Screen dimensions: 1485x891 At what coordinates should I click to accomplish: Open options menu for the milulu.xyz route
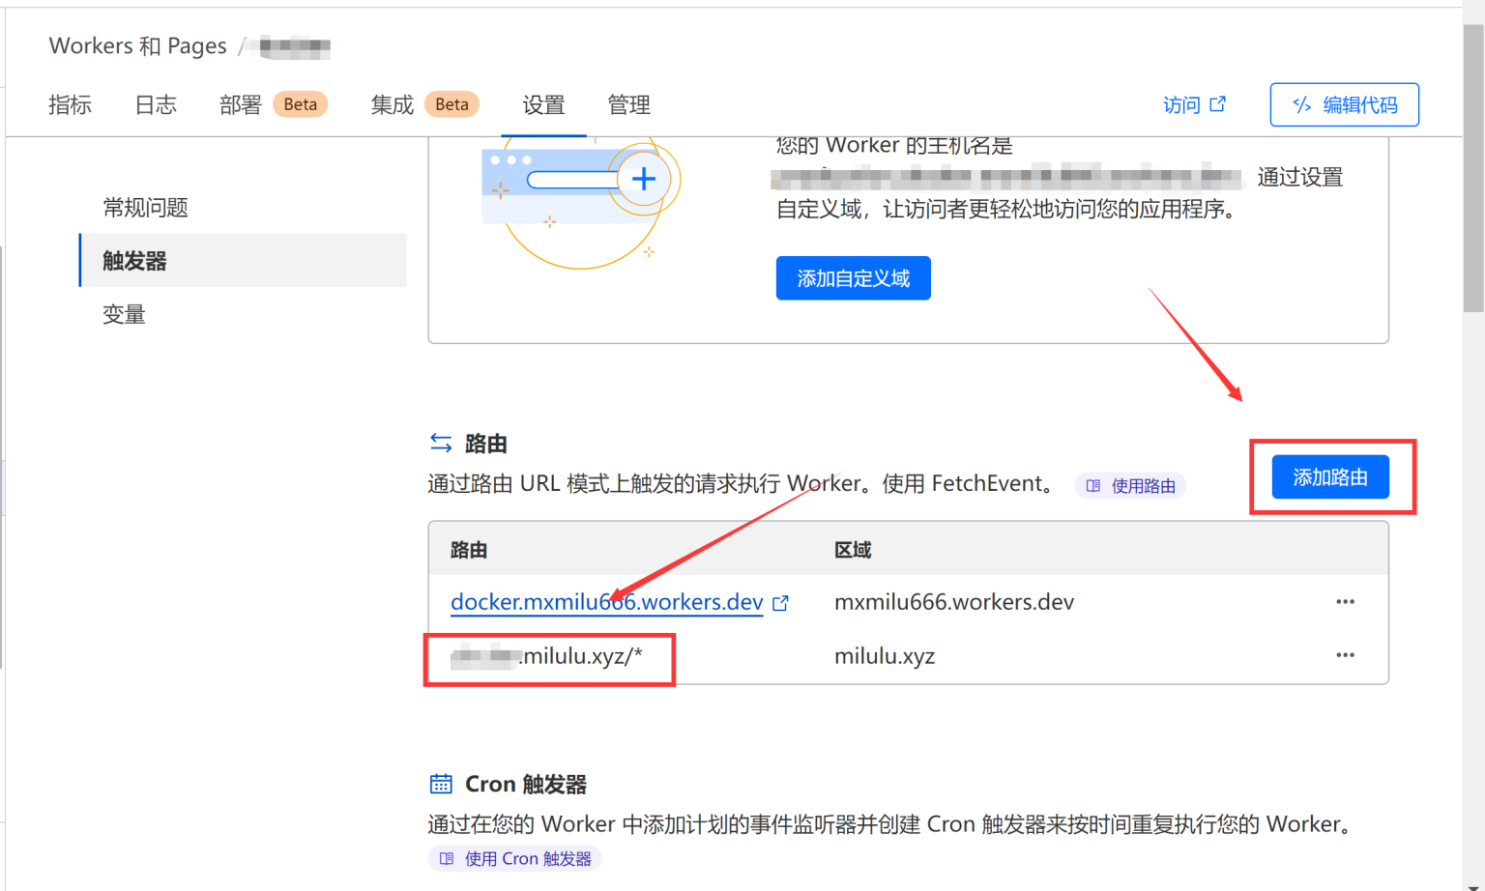(1345, 655)
